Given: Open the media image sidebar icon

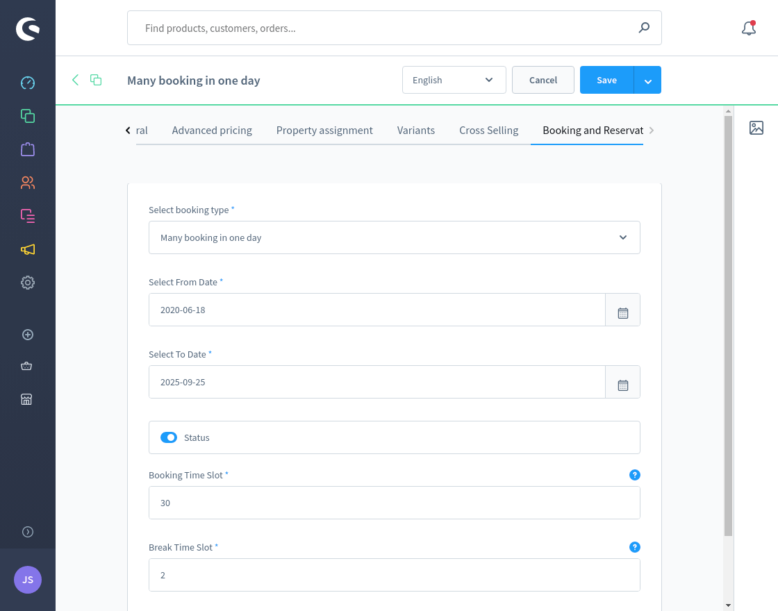Looking at the screenshot, I should (756, 128).
